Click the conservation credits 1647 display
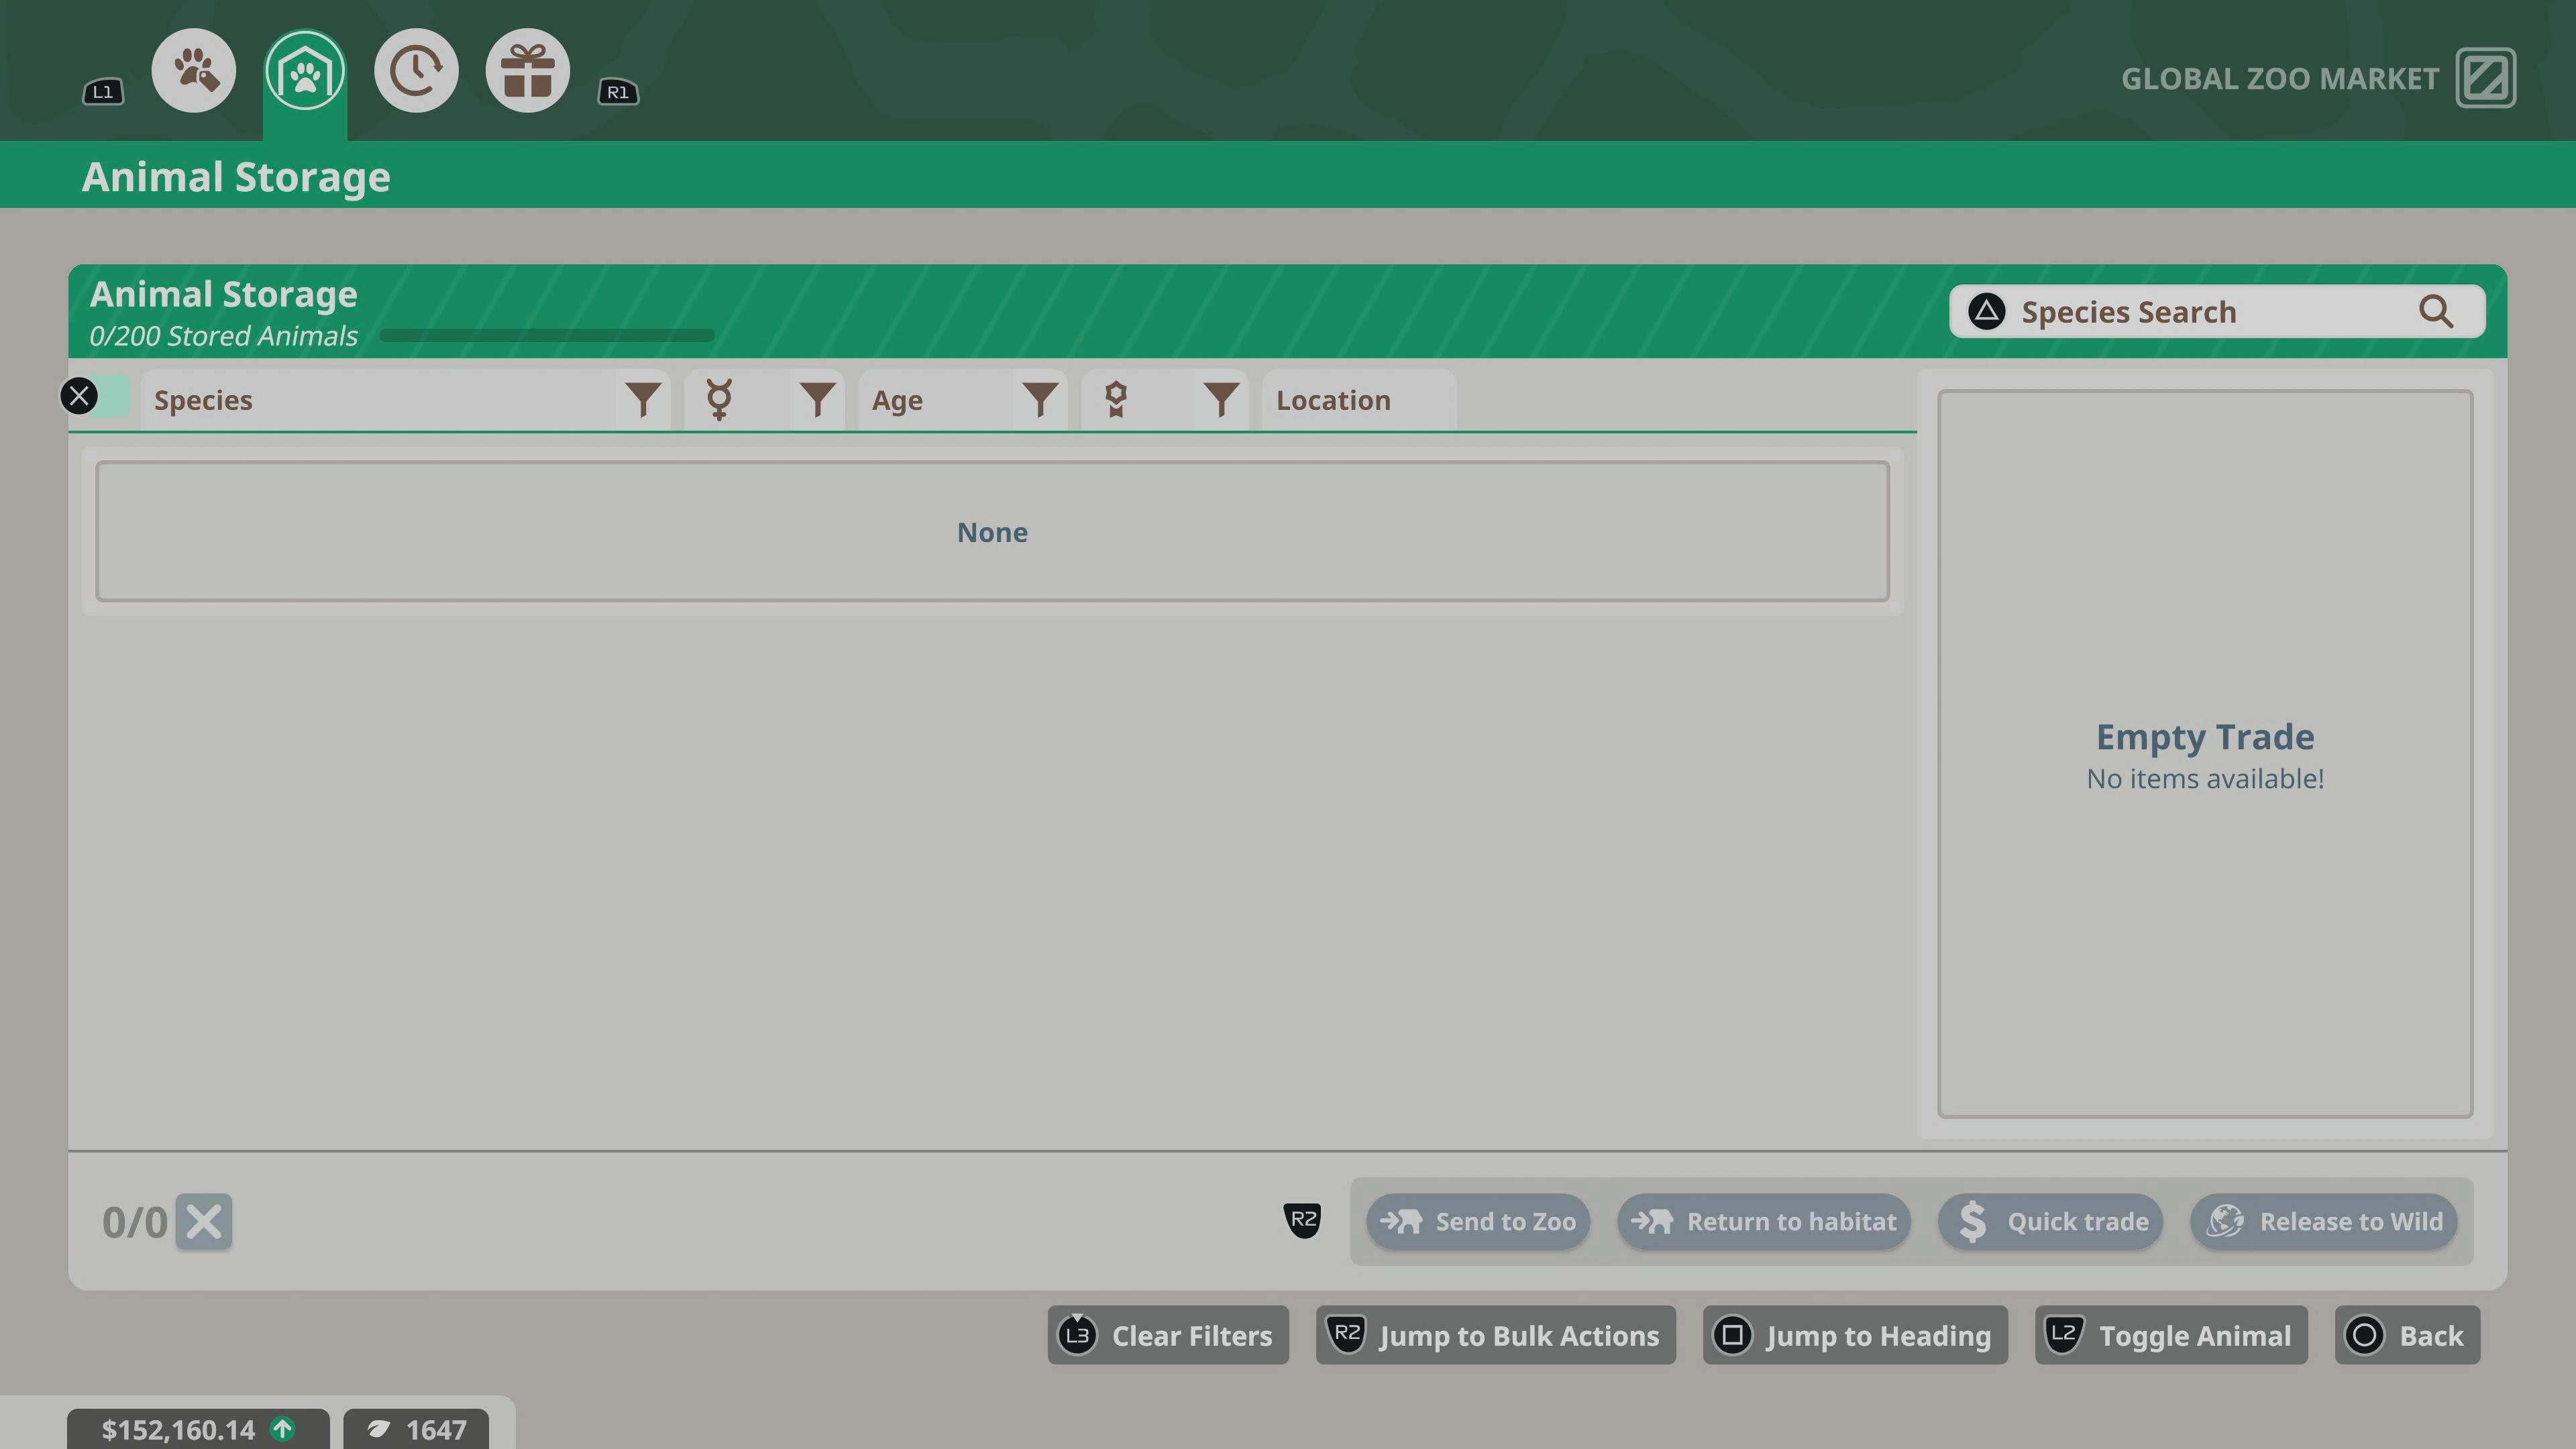 pos(416,1430)
